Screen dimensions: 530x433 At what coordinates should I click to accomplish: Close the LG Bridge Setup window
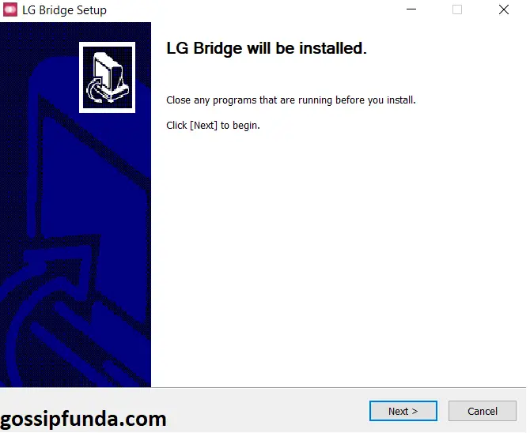(504, 9)
